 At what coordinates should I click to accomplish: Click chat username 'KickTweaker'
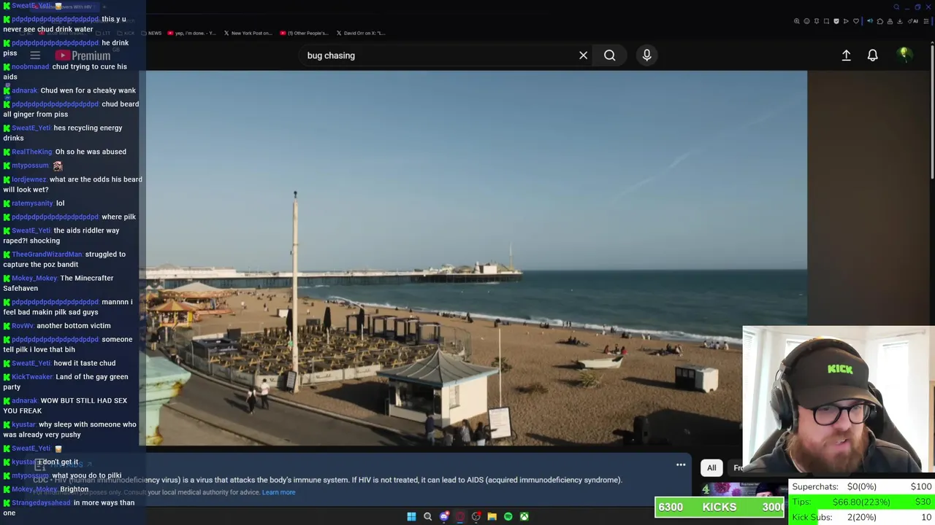pyautogui.click(x=32, y=377)
